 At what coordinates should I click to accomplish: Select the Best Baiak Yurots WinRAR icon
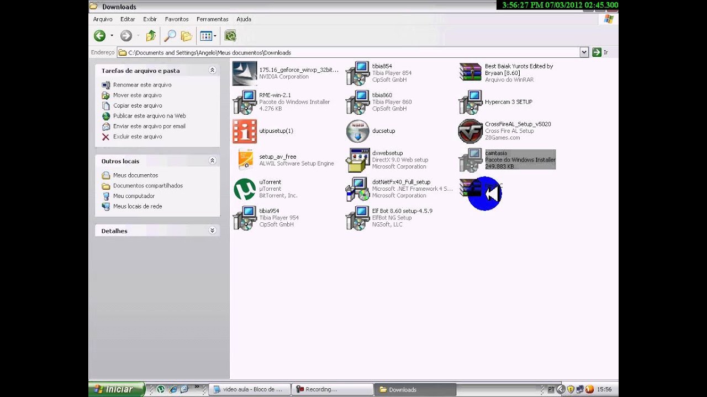pos(471,73)
